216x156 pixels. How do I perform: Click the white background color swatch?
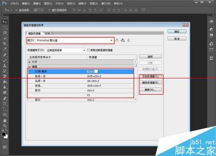(6, 137)
